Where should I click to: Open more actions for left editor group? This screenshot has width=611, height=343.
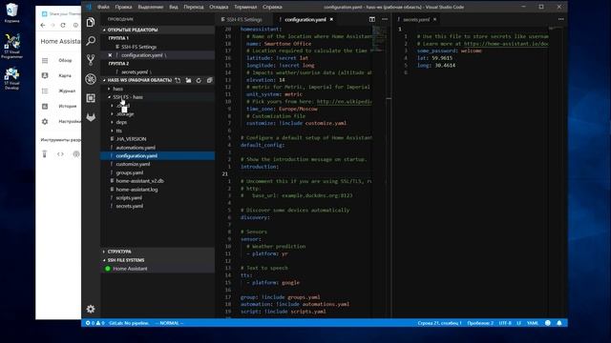[385, 19]
